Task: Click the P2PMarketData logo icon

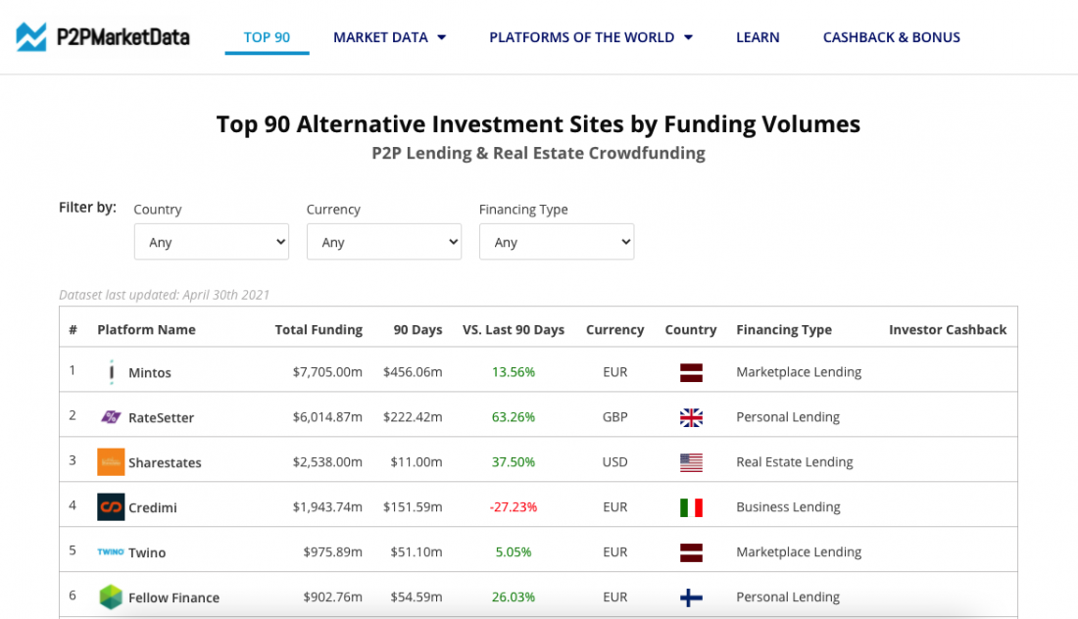Action: click(31, 36)
